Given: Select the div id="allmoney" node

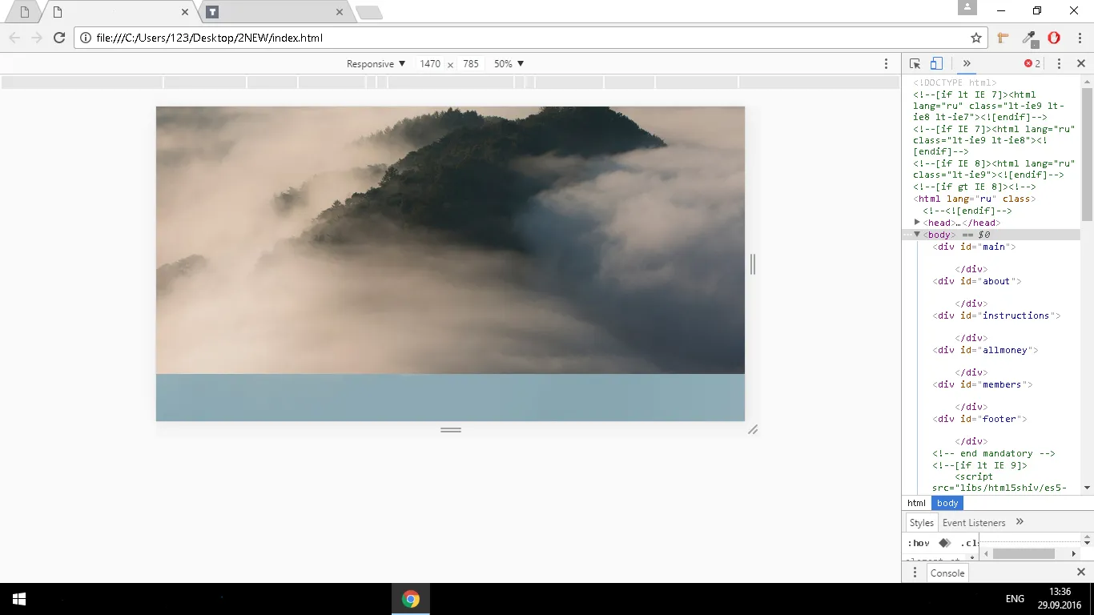Looking at the screenshot, I should pyautogui.click(x=985, y=350).
